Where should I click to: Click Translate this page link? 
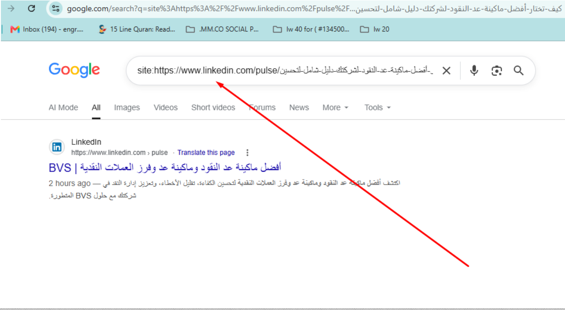(206, 153)
